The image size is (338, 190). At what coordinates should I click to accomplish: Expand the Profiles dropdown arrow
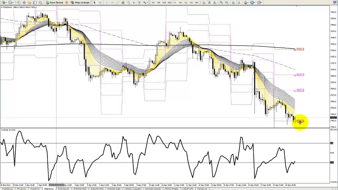click(x=13, y=3)
